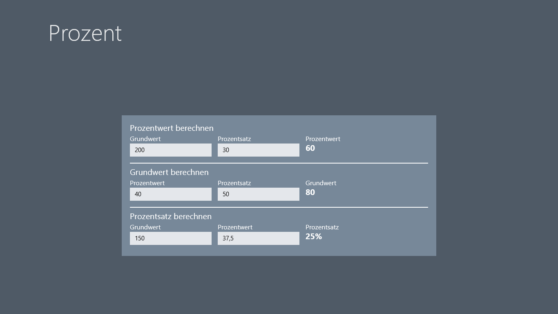This screenshot has height=314, width=558.
Task: Click the Prozentwert label above the 37,5 field
Action: point(235,227)
